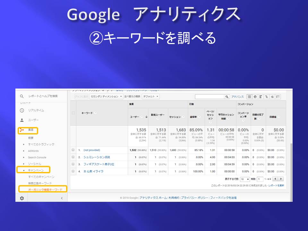Viewport: 308px width, 231px height.
Task: Sort by 新規ユーザー column header
Action: 158,115
